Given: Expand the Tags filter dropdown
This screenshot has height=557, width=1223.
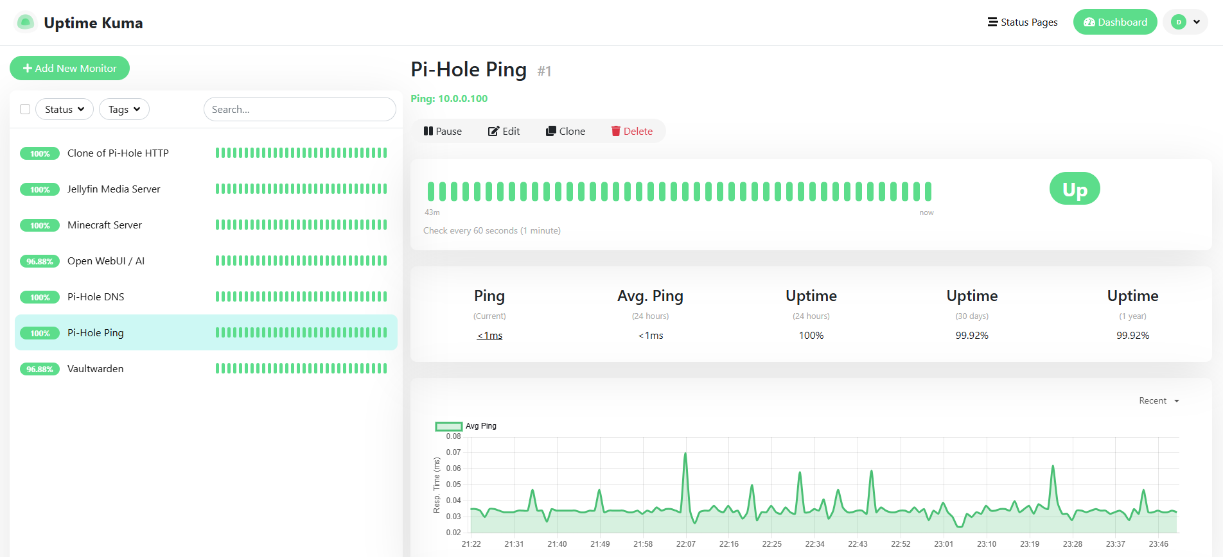Looking at the screenshot, I should (x=124, y=109).
